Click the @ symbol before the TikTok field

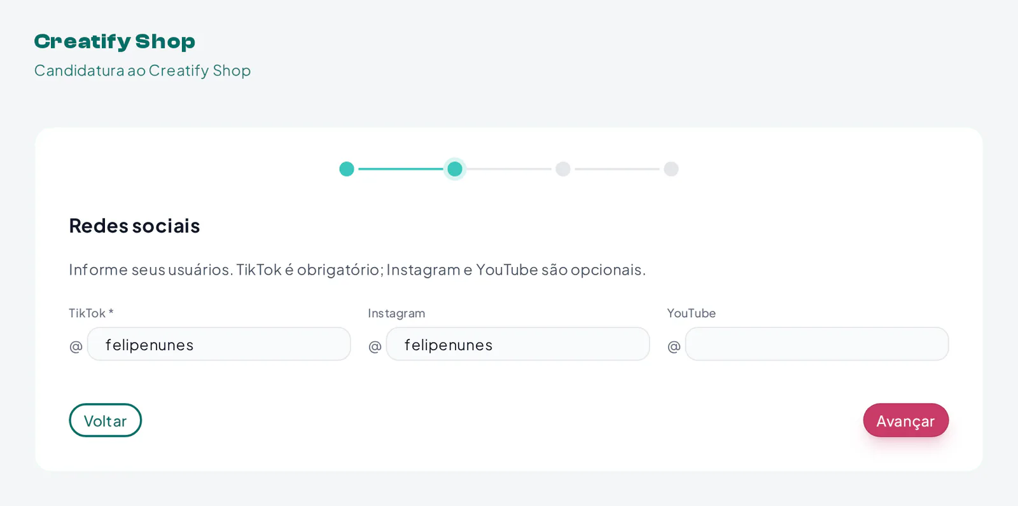click(76, 346)
